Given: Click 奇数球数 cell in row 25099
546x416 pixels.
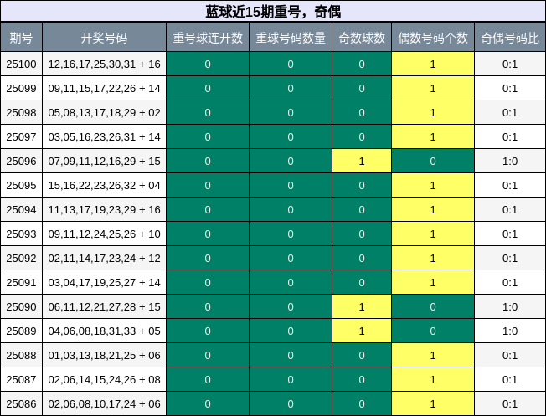Looking at the screenshot, I should coord(362,89).
